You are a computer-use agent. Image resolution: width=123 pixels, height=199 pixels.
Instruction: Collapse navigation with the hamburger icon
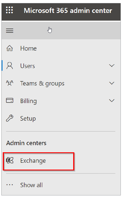click(x=10, y=31)
